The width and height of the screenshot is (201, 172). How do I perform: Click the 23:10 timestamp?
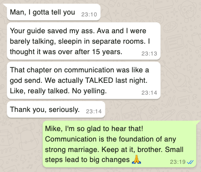pyautogui.click(x=89, y=15)
